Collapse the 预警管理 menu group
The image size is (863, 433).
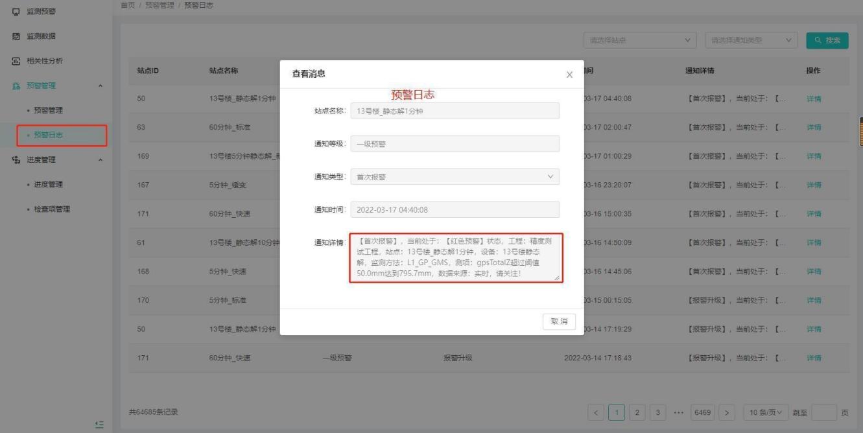click(100, 86)
